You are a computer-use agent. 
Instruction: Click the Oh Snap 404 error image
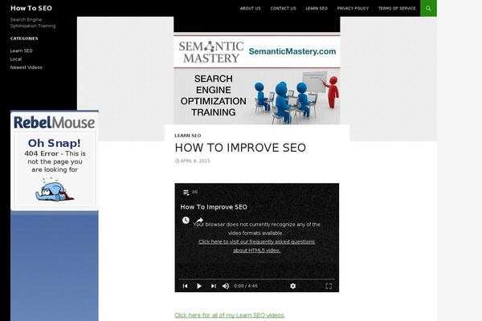55,169
